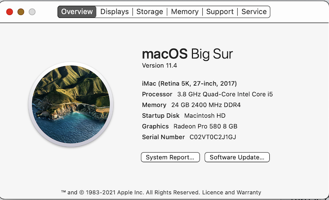329x200 pixels.
Task: Open the Storage tab
Action: point(149,12)
